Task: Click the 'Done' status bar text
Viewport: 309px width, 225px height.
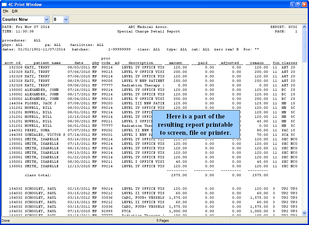Action: (x=6, y=221)
